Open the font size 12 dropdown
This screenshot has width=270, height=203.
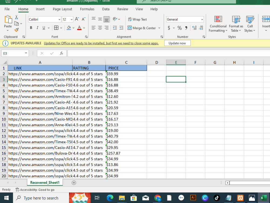point(72,19)
